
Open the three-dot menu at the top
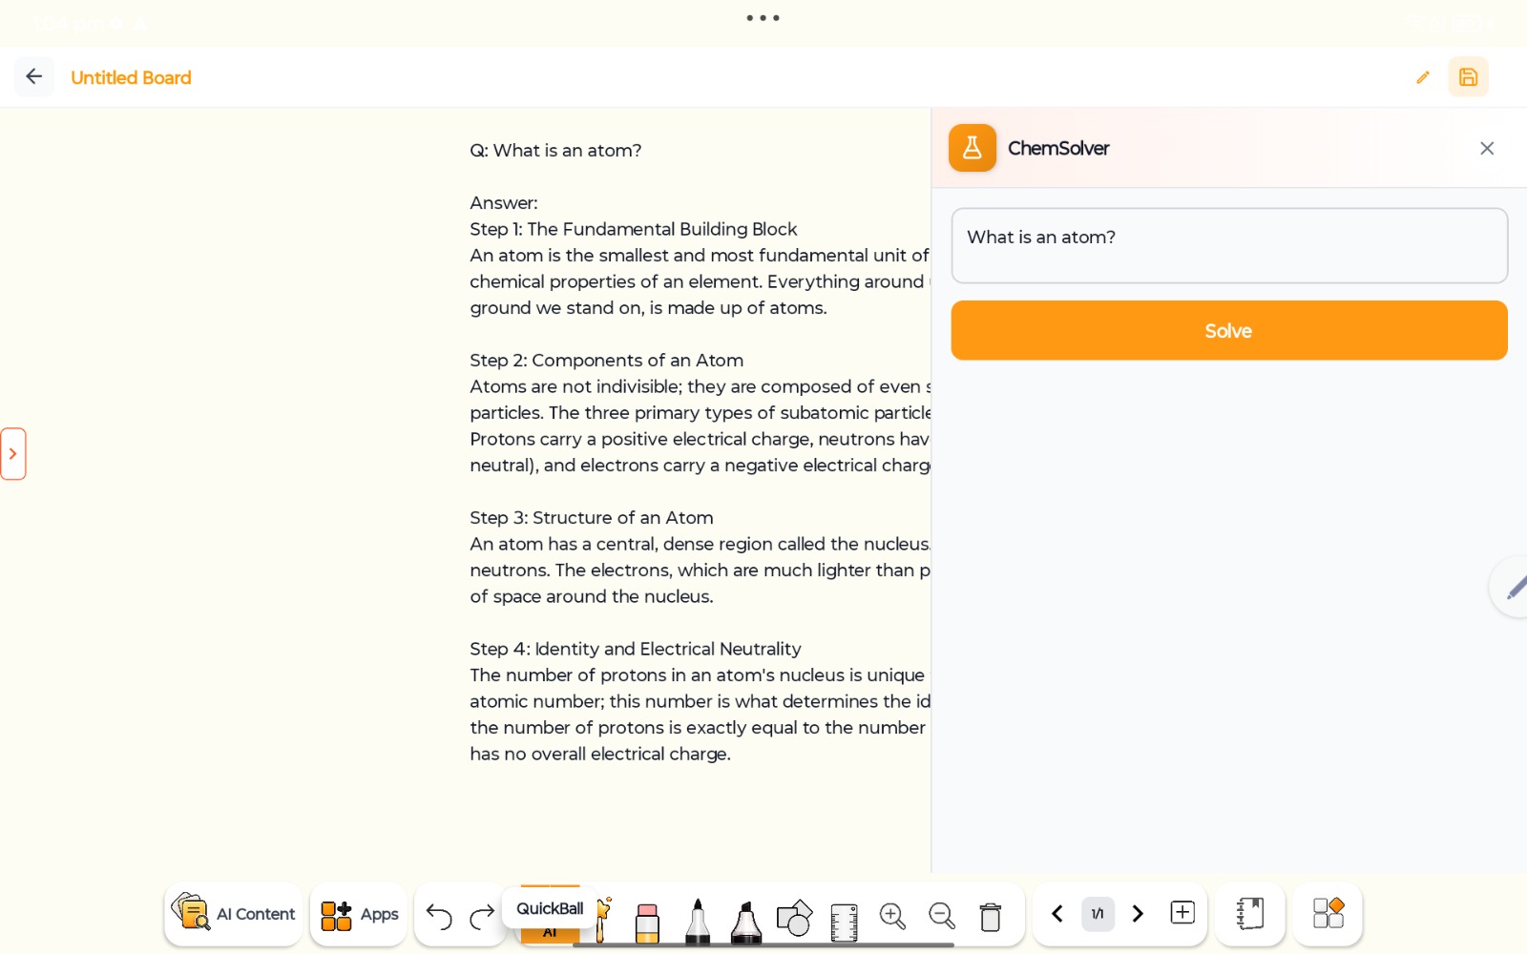(763, 18)
